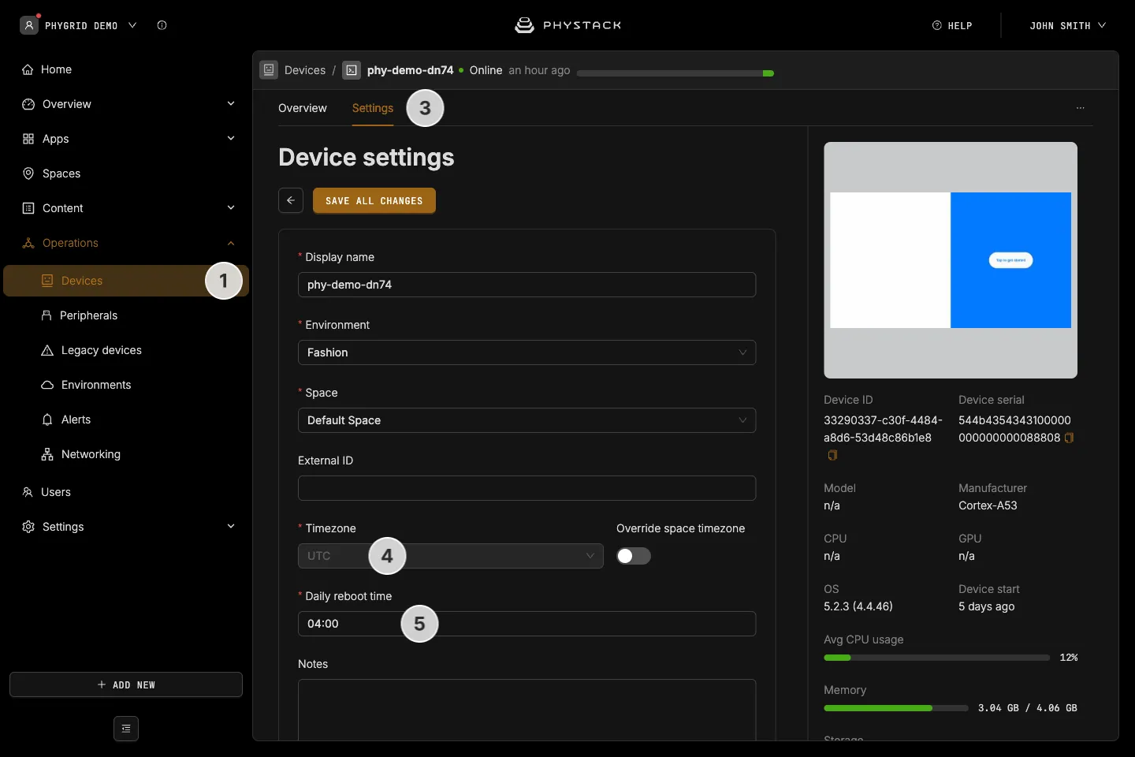Open the Space dropdown
Screen dimensions: 1135x757
[x=527, y=420]
